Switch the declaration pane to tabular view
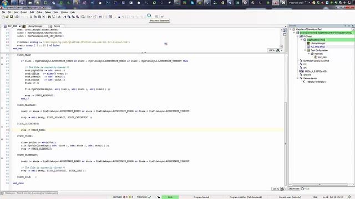The width and height of the screenshot is (355, 199). tap(285, 34)
